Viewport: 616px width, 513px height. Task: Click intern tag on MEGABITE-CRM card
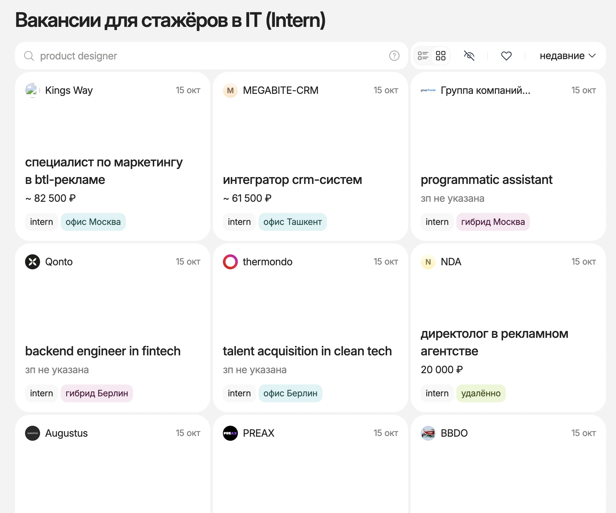tap(239, 222)
